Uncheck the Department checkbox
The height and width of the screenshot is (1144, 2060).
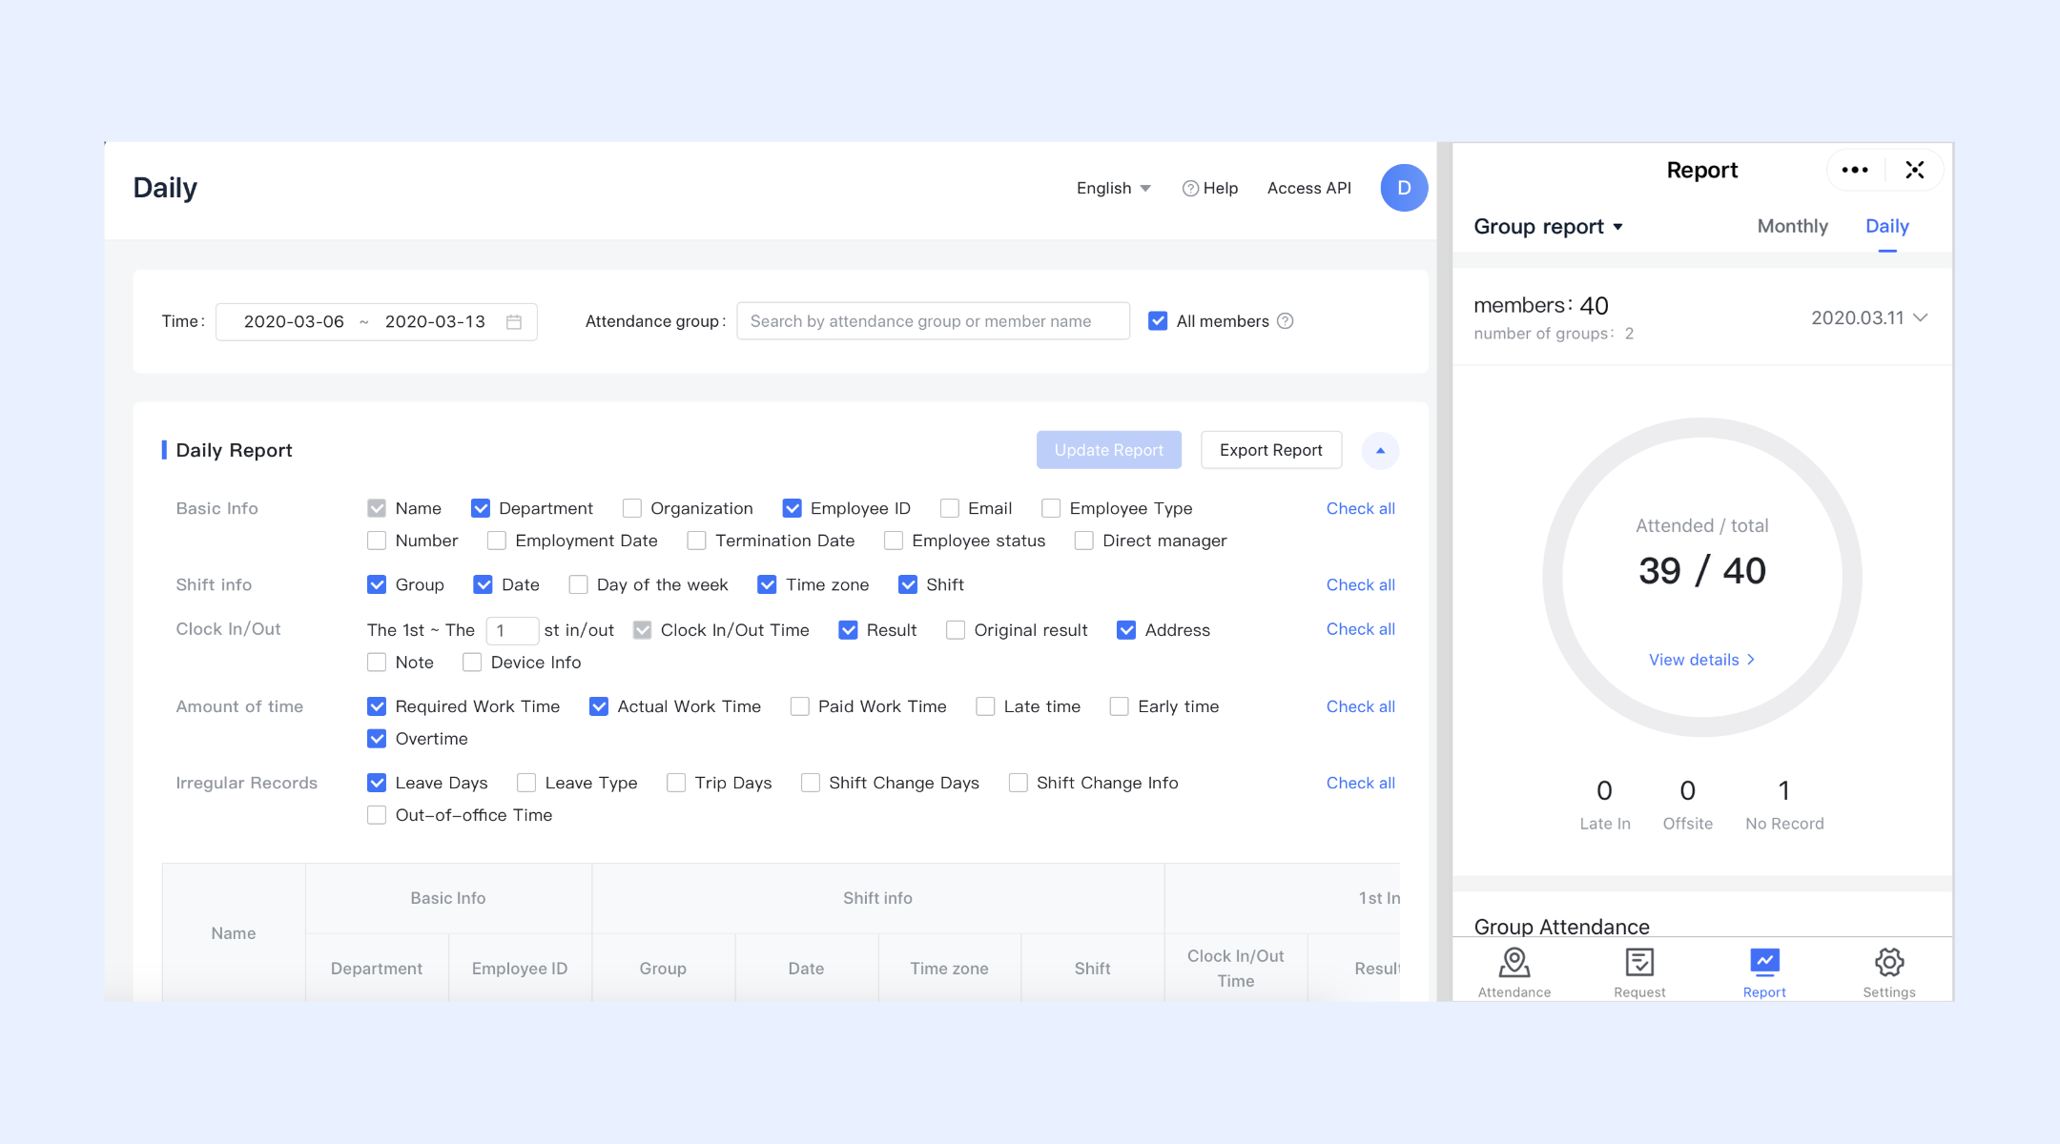pyautogui.click(x=481, y=509)
